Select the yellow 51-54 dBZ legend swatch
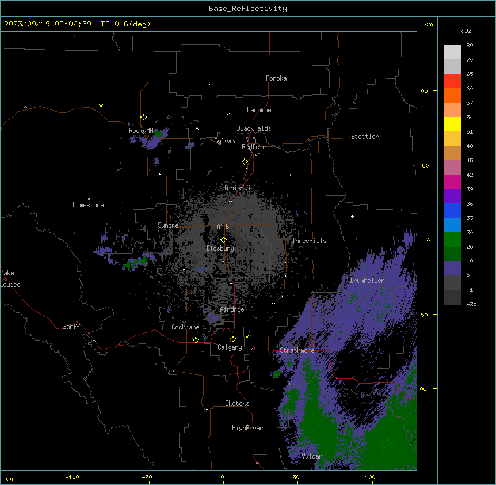This screenshot has height=485, width=496. tap(452, 124)
